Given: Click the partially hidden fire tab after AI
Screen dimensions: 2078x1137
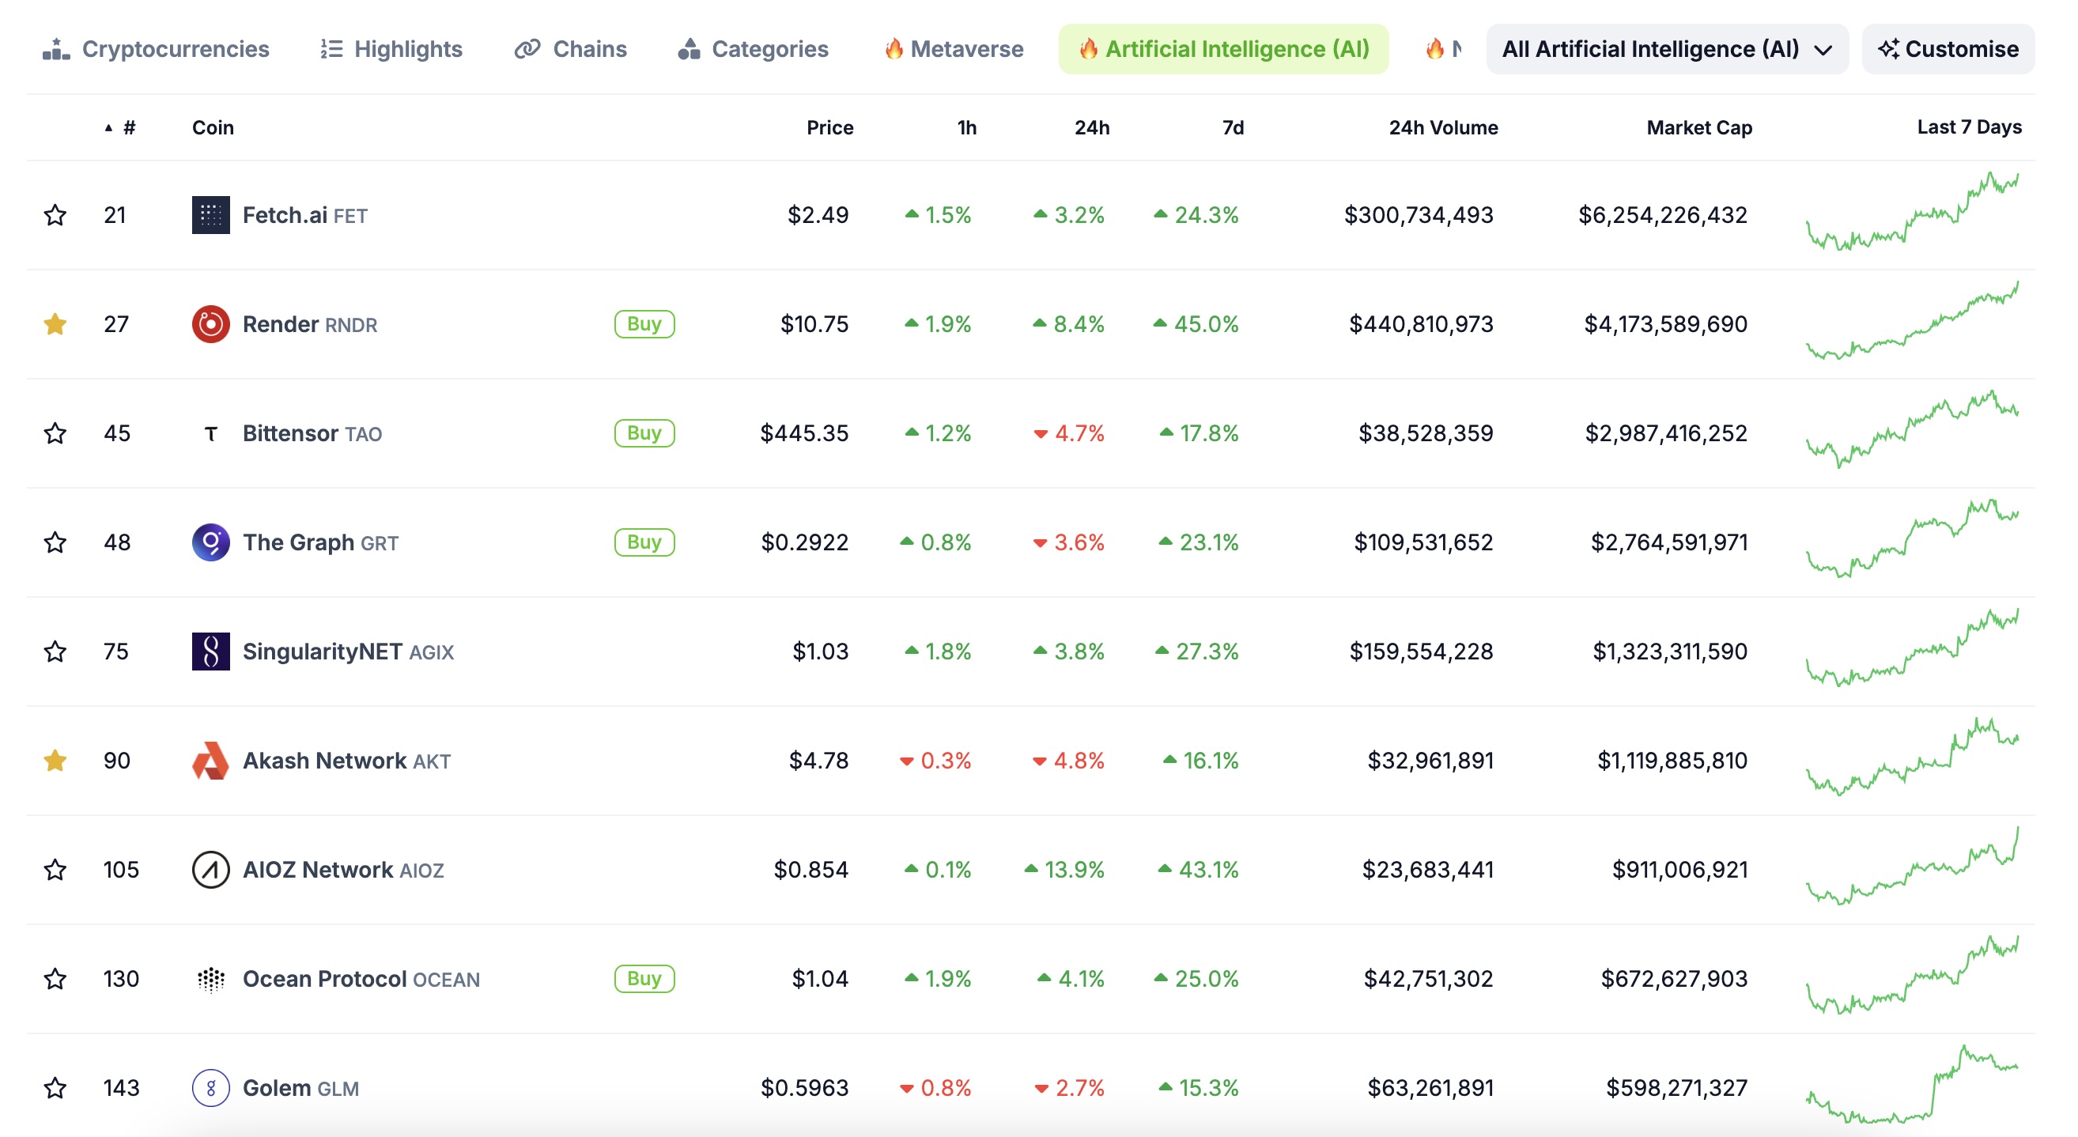Looking at the screenshot, I should click(x=1442, y=49).
